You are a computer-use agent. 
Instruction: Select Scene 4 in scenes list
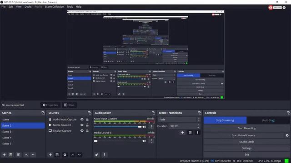pos(22,138)
